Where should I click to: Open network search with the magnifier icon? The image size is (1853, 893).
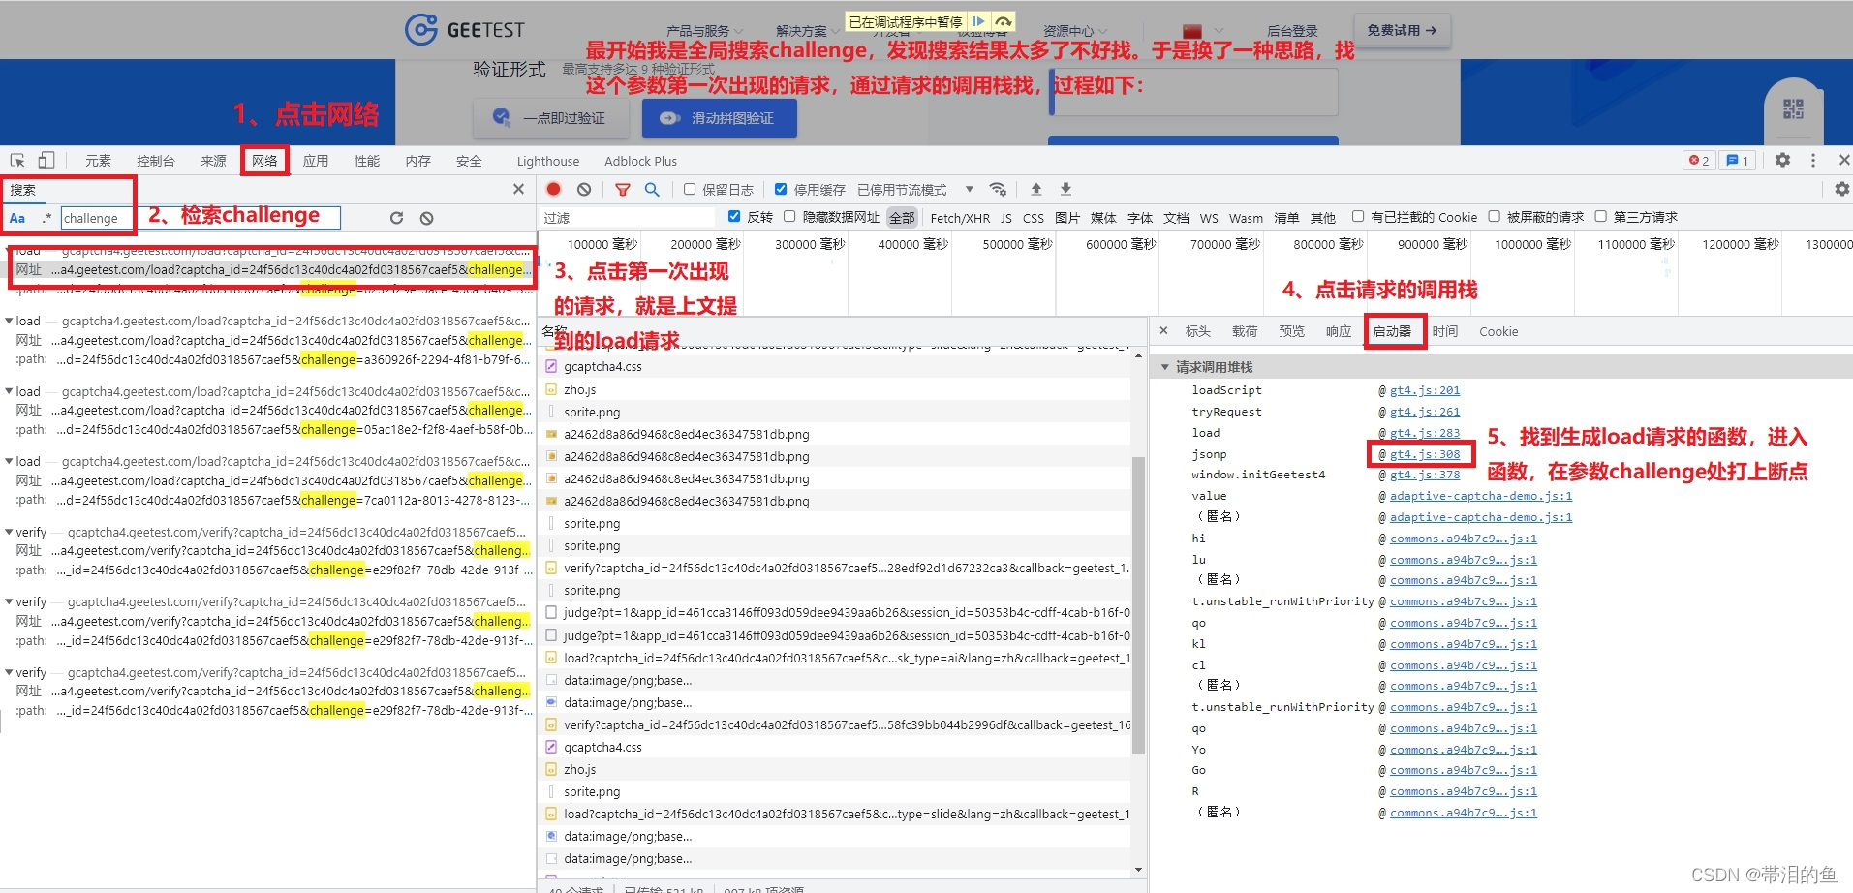[x=652, y=190]
